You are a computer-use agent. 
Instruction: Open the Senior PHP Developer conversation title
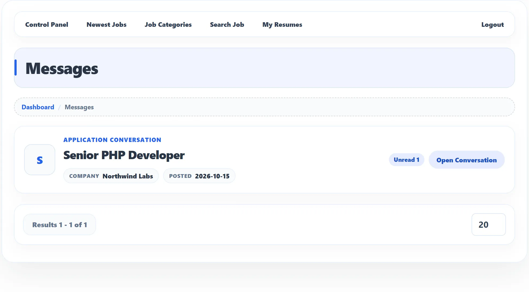[x=124, y=155]
